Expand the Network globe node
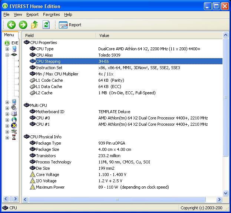Viewport: 231px width, 213px height. [7, 120]
